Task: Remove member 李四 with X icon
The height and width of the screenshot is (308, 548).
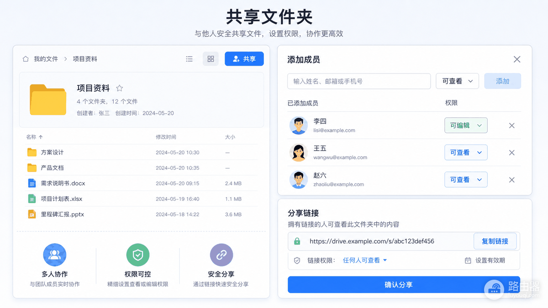Action: (x=512, y=125)
